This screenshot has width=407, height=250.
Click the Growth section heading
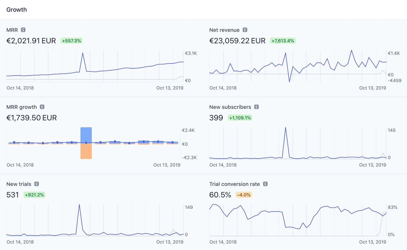pyautogui.click(x=17, y=10)
